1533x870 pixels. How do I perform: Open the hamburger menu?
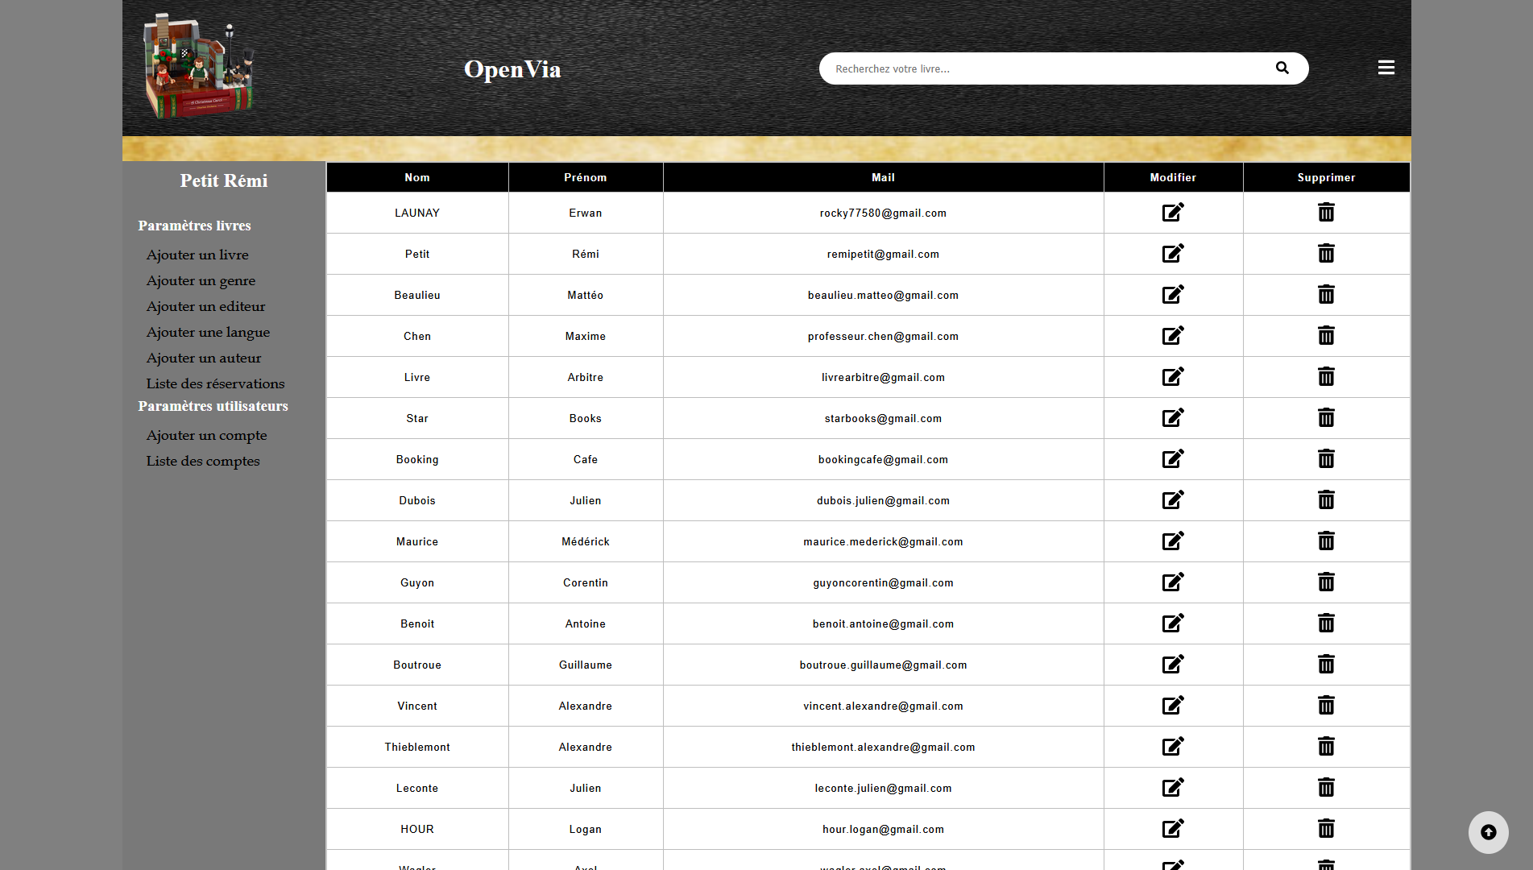pyautogui.click(x=1386, y=68)
